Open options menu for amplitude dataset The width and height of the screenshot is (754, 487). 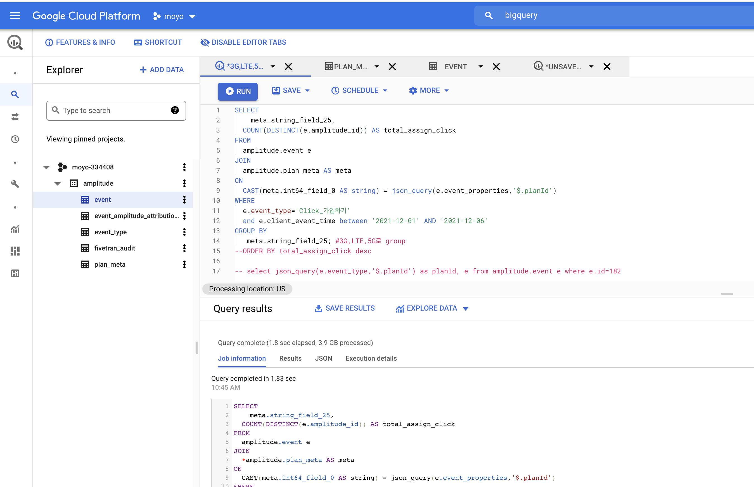184,183
